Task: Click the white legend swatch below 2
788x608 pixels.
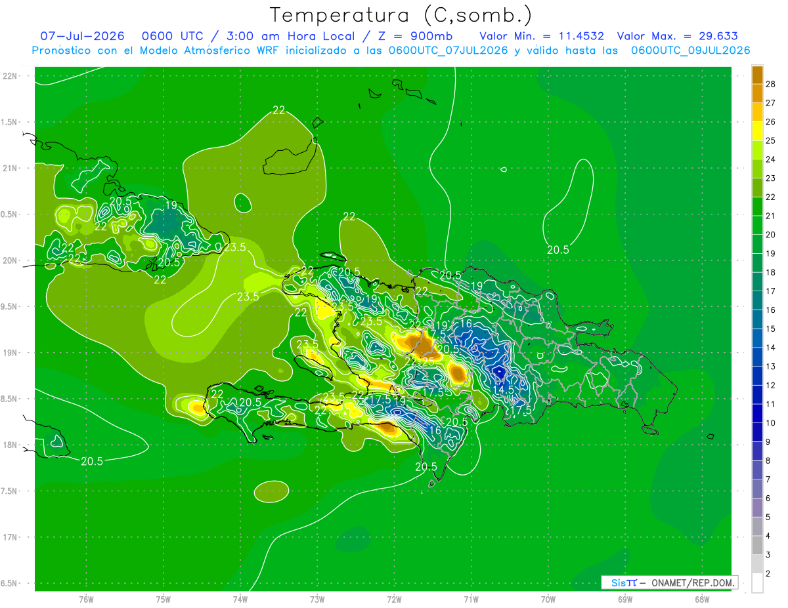Action: [757, 583]
